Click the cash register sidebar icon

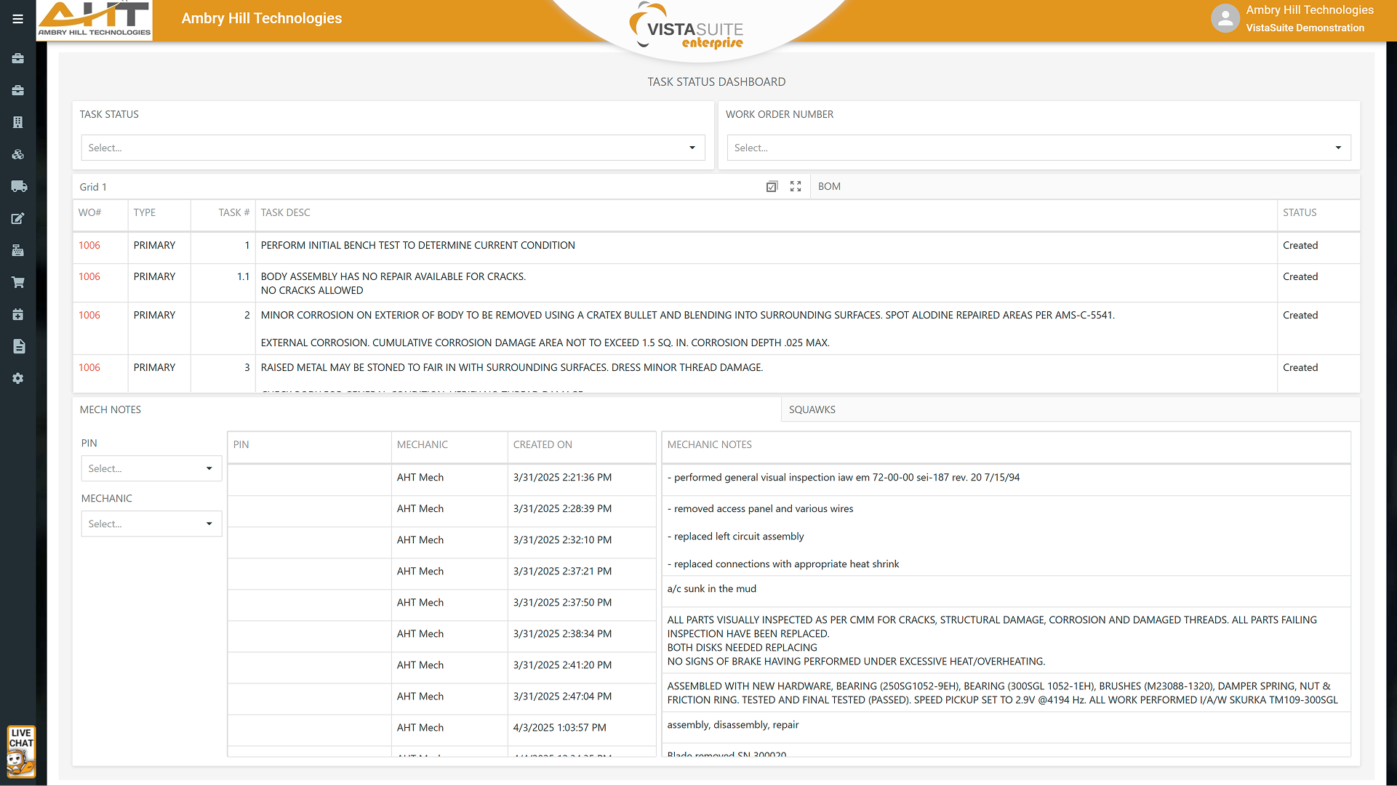(18, 250)
